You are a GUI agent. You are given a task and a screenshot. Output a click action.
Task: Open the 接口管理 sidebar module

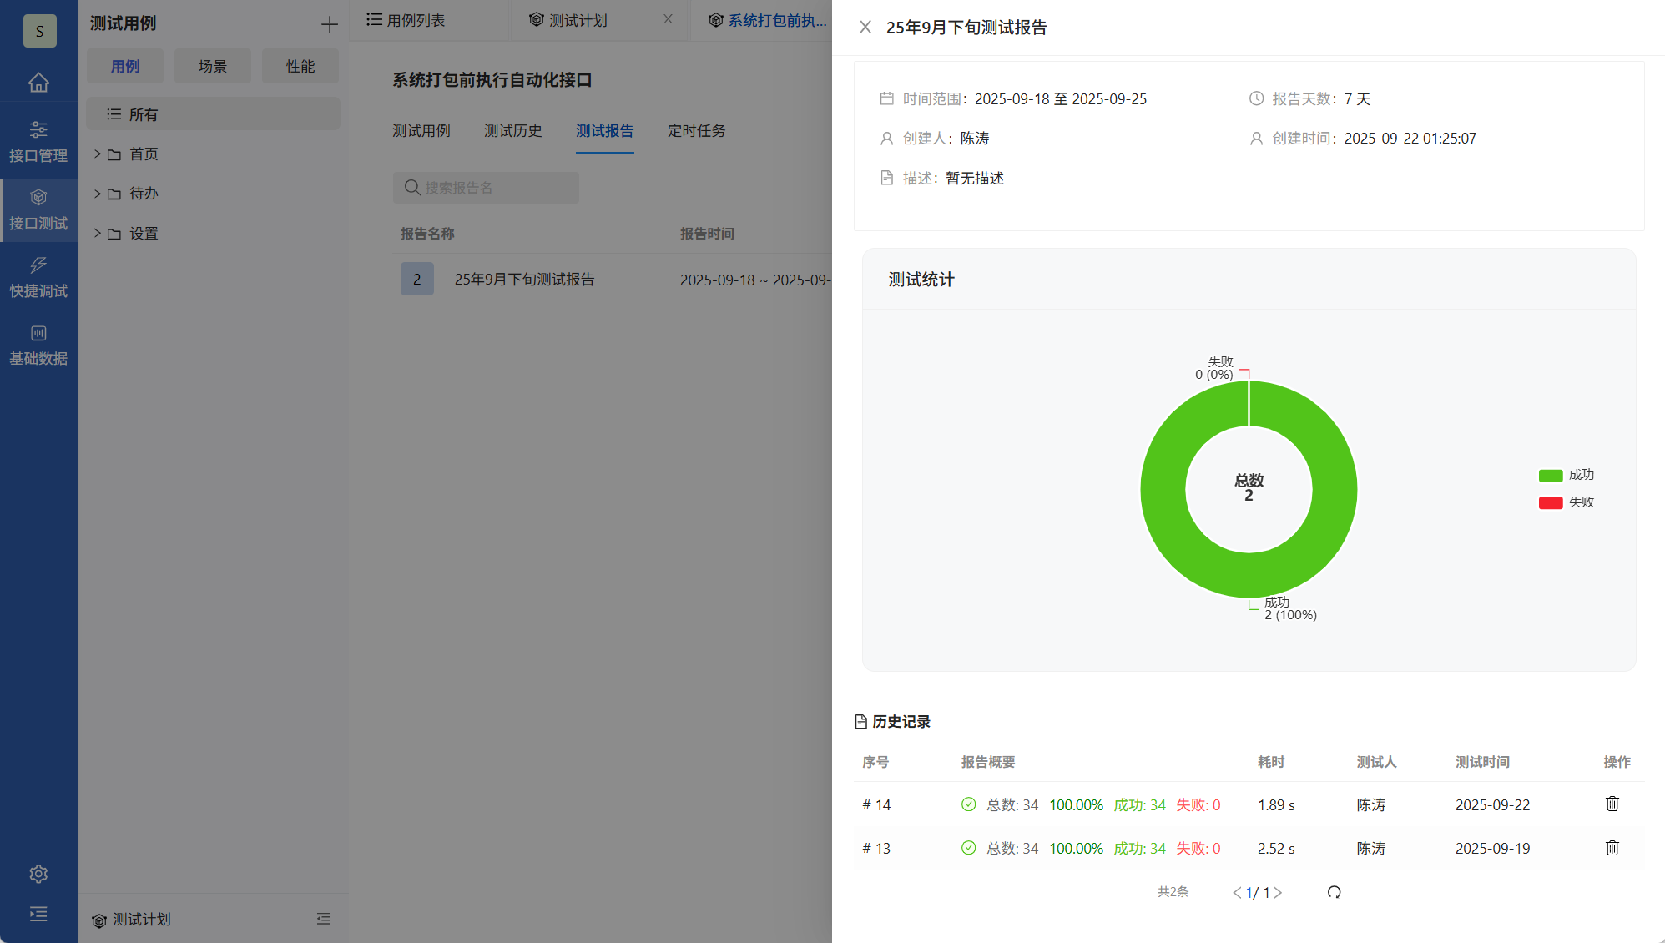(38, 140)
